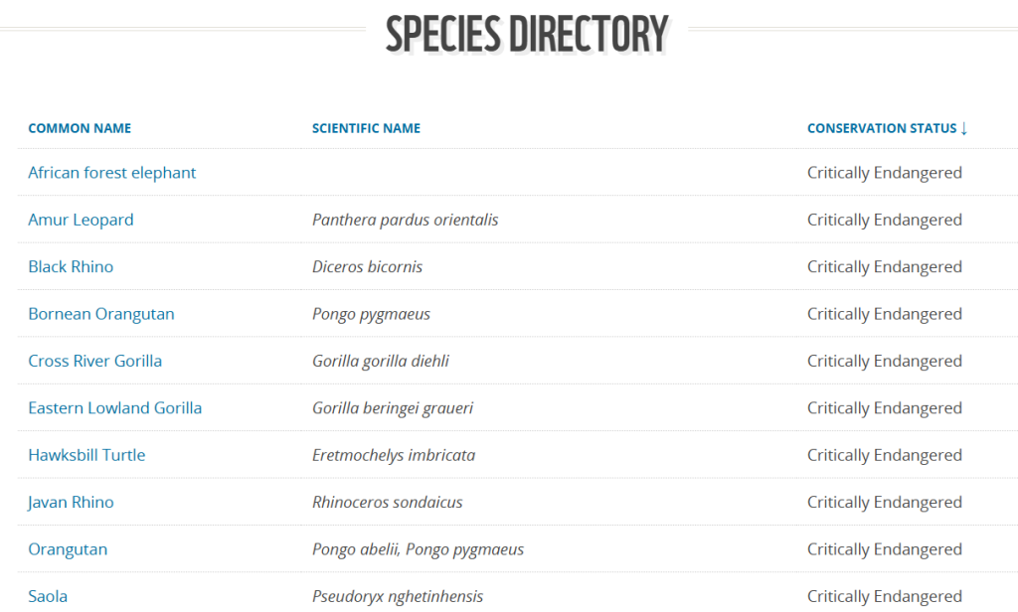Screen dimensions: 1018x612
Task: Click Eretmochelys imbricata text
Action: 394,455
